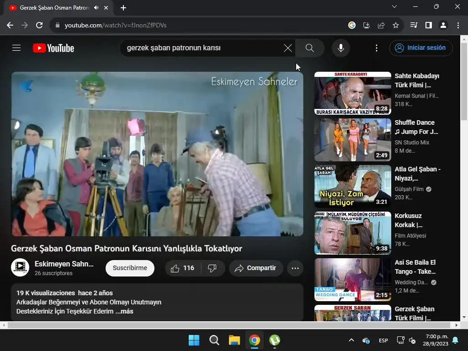Open muted volume icon in system tray
Image resolution: width=468 pixels, height=351 pixels.
point(412,340)
